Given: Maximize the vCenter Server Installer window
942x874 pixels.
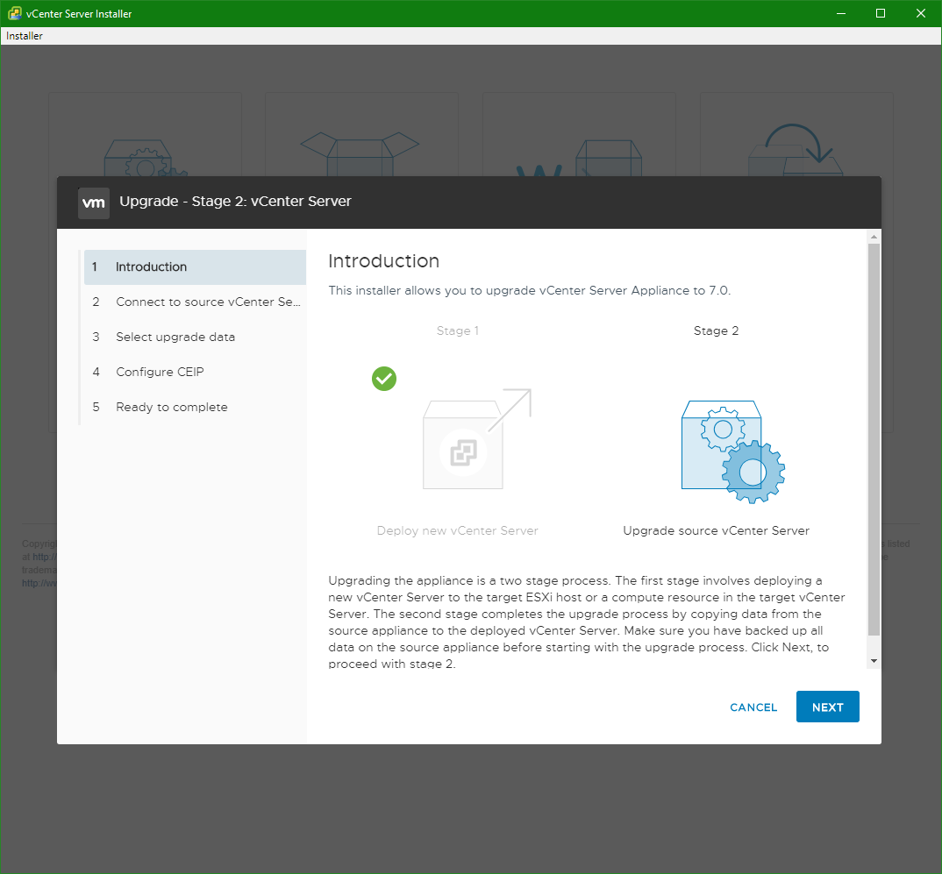Looking at the screenshot, I should pyautogui.click(x=881, y=13).
